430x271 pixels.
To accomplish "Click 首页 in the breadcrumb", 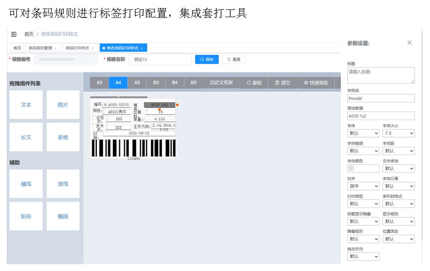I will 29,34.
